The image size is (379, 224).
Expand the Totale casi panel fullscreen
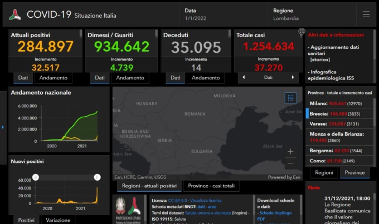[x=302, y=32]
